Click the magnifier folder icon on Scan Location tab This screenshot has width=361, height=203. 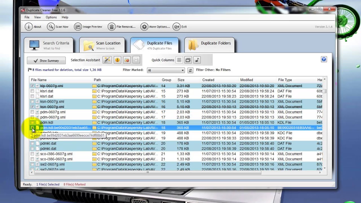click(89, 46)
